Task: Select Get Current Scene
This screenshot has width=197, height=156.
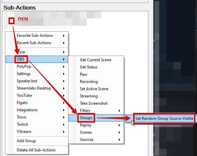Action: pos(96,60)
